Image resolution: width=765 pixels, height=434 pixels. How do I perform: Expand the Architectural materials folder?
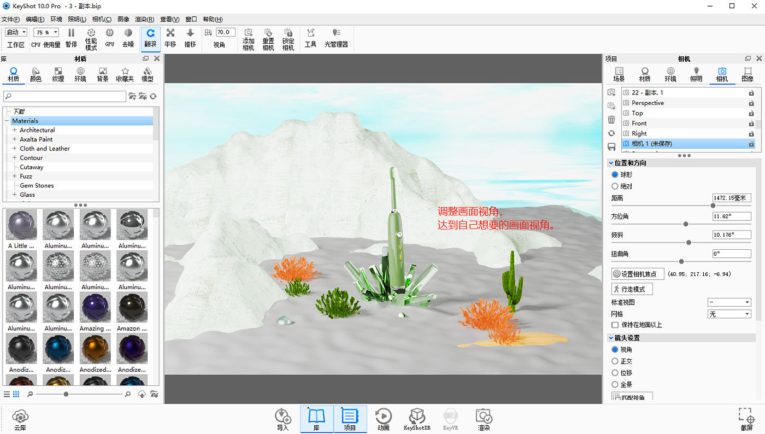(15, 130)
